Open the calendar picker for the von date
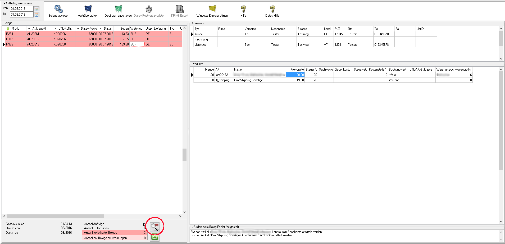This screenshot has width=505, height=244. [37, 9]
